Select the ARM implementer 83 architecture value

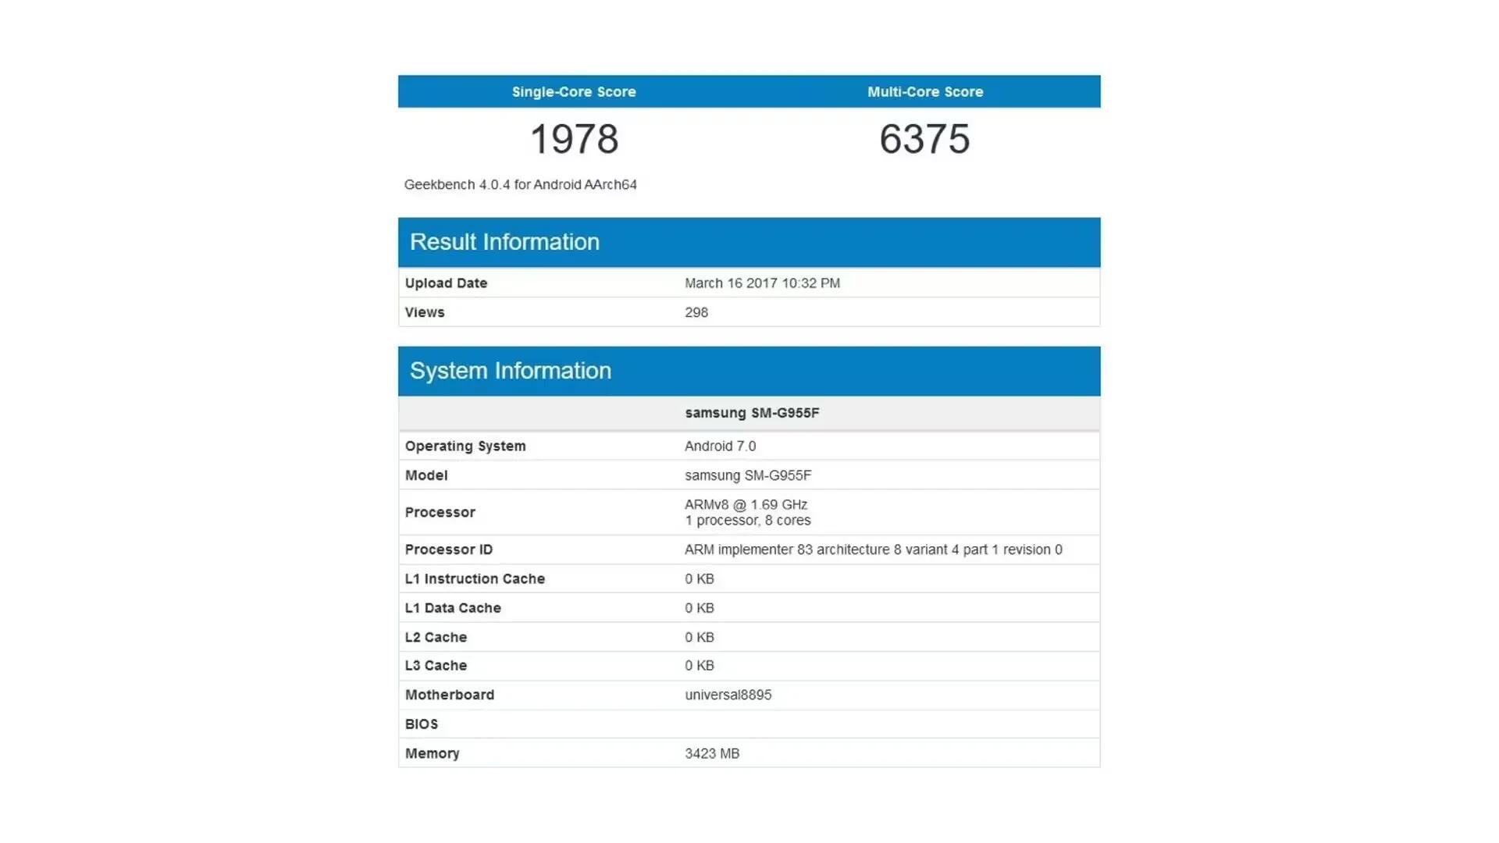pyautogui.click(x=873, y=550)
